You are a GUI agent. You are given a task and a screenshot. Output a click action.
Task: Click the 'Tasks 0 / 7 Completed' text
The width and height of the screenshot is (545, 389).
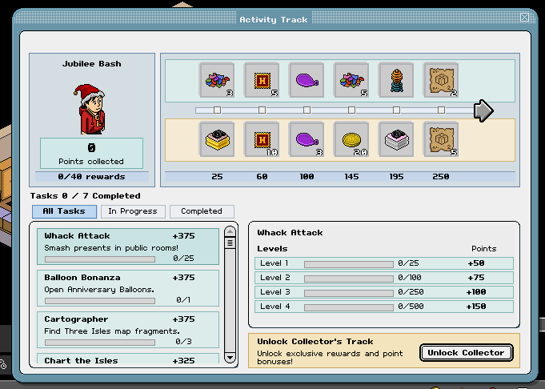85,196
